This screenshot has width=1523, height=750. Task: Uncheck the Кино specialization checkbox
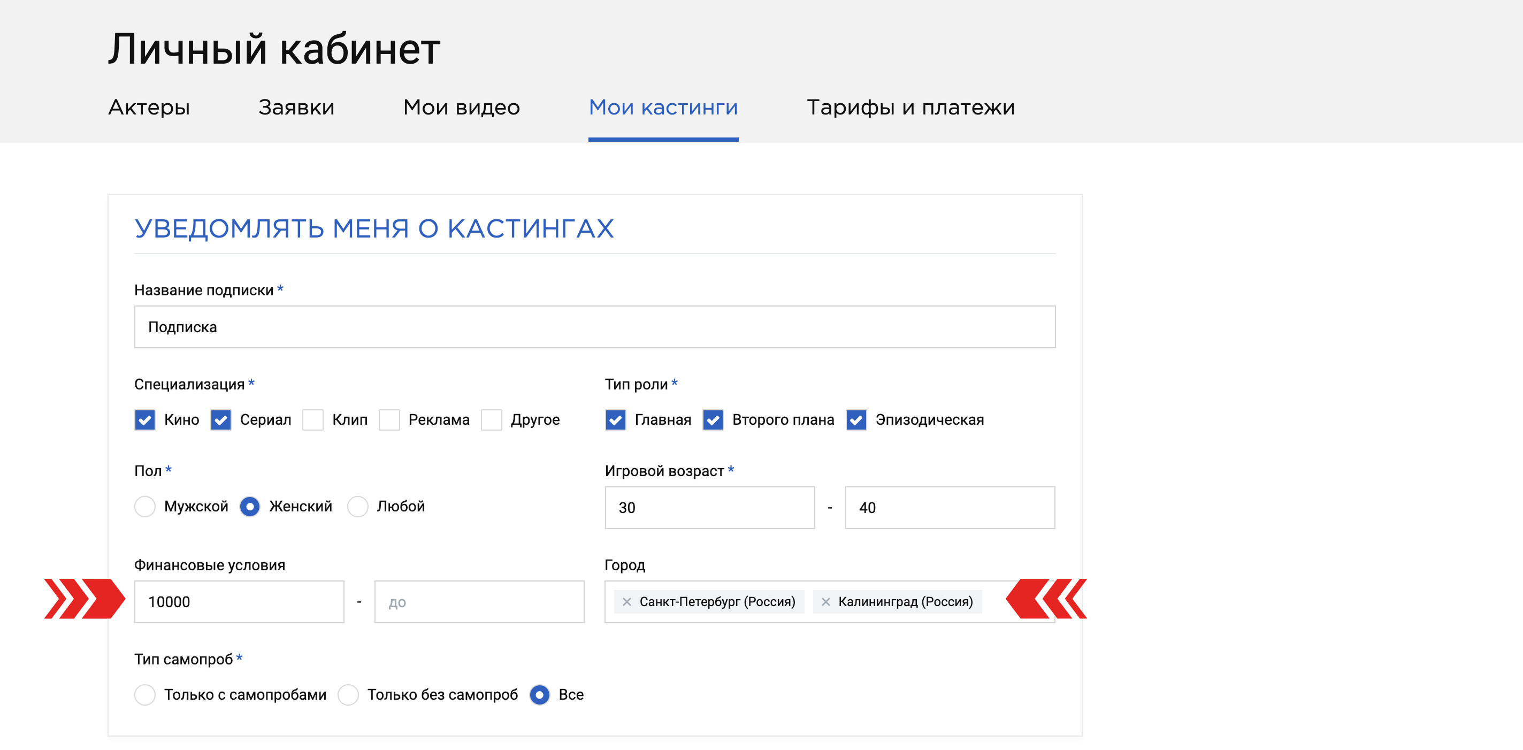point(145,419)
